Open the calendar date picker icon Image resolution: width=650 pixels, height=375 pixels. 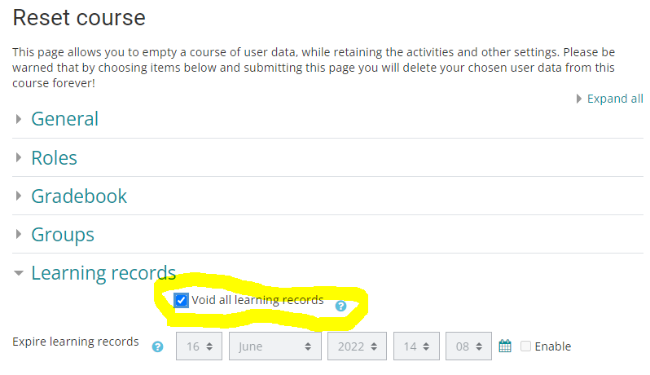click(x=505, y=346)
